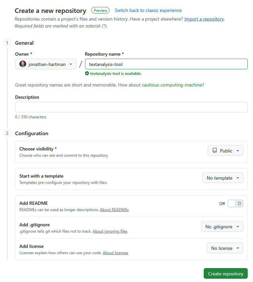The height and width of the screenshot is (282, 253).
Task: Use suggested name cautious-computing-machine
Action: 172,85
